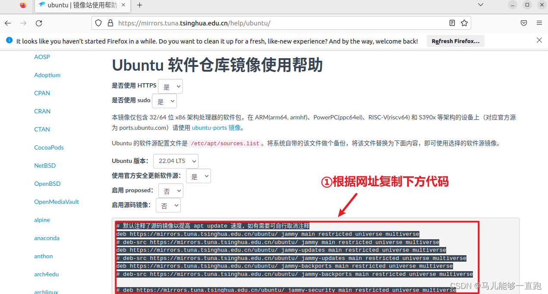Screen dimensions: 548x294
Task: Open the 使用官方安全更新软件源 dropdown
Action: tap(198, 176)
